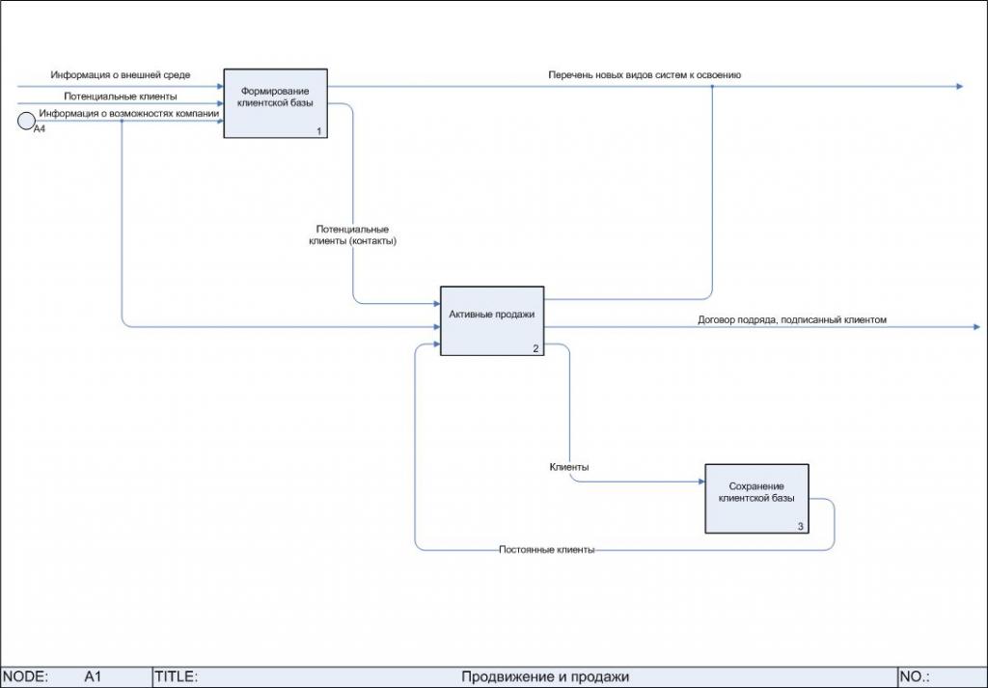Click the "Договор подряда, подписанный клиентом" label
Image resolution: width=988 pixels, height=688 pixels.
point(792,319)
